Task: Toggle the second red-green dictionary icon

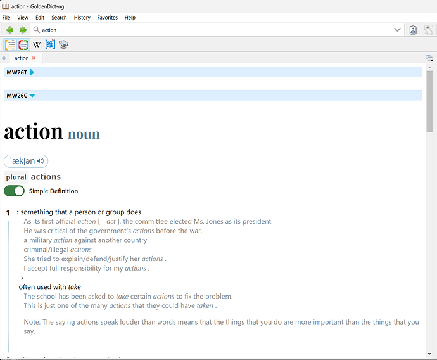Action: tap(23, 44)
